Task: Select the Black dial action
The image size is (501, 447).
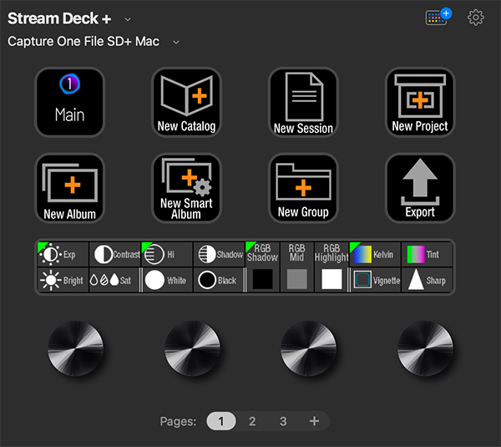Action: point(219,280)
